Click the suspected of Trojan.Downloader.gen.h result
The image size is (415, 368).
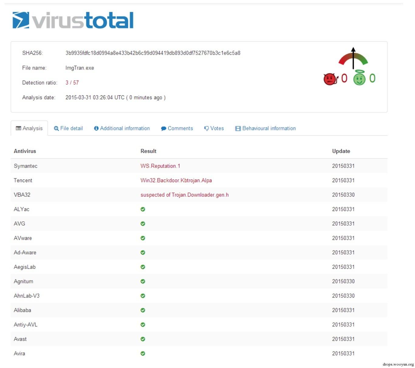click(184, 195)
